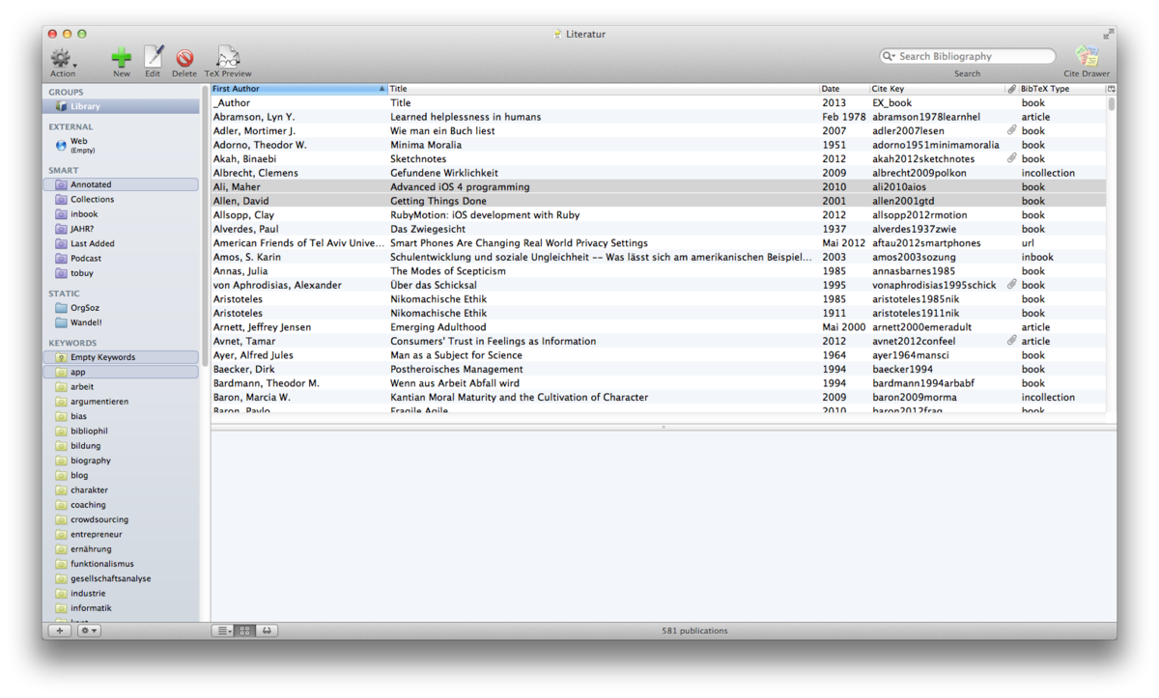
Task: Enable the grid view mode
Action: point(243,629)
